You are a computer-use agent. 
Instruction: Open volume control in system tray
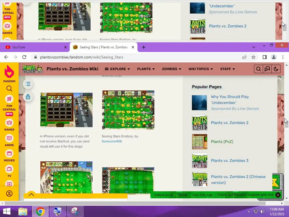[262, 211]
